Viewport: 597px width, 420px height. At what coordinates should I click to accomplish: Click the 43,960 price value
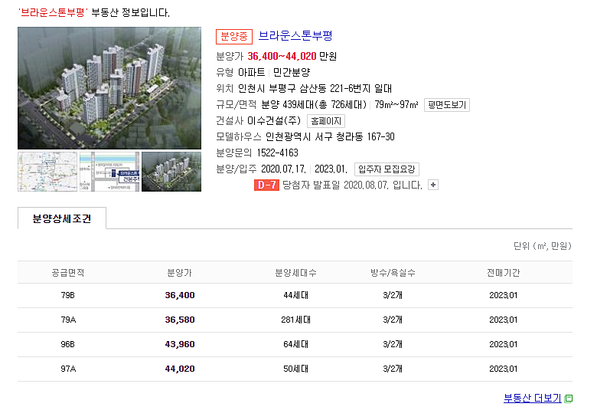click(x=180, y=345)
